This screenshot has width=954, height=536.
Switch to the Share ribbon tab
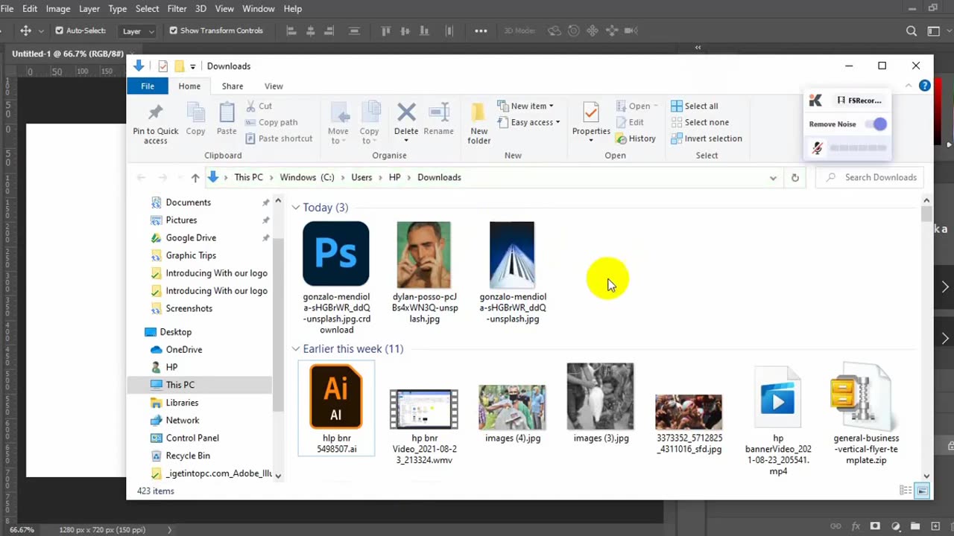233,86
